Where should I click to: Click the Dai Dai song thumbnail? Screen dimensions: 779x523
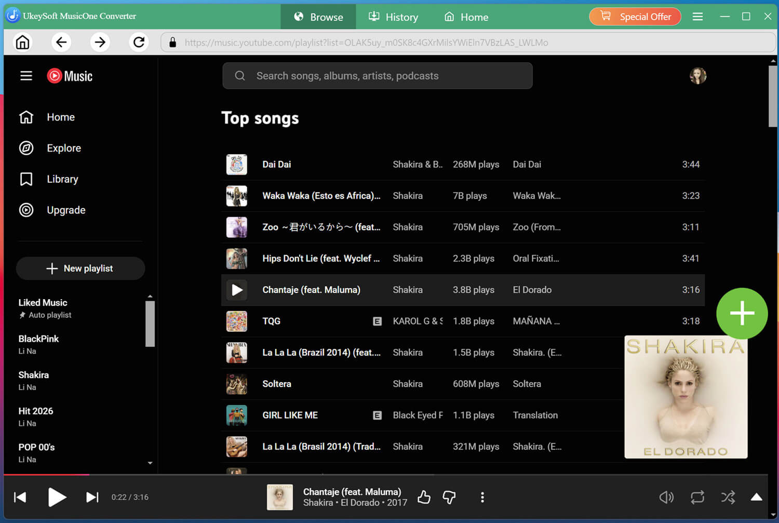pyautogui.click(x=237, y=165)
